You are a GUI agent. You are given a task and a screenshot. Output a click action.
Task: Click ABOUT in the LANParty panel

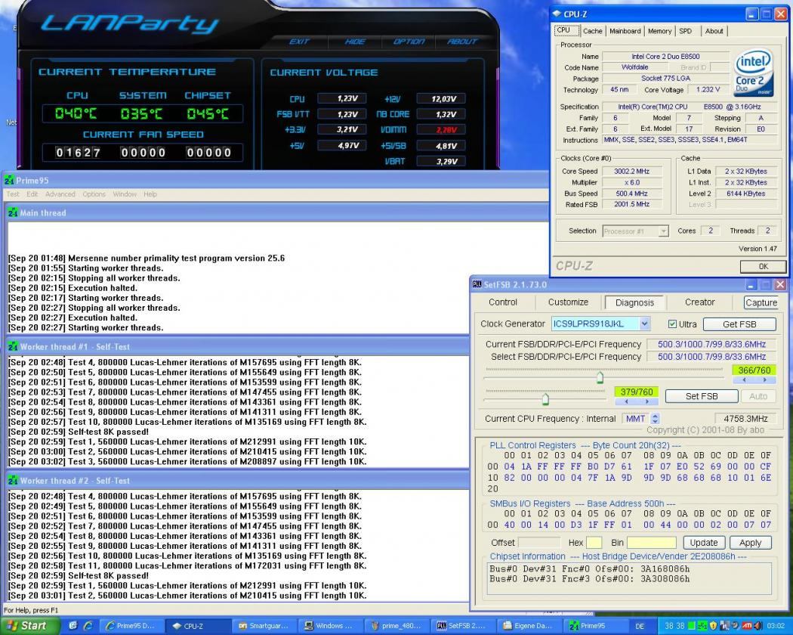pos(462,42)
